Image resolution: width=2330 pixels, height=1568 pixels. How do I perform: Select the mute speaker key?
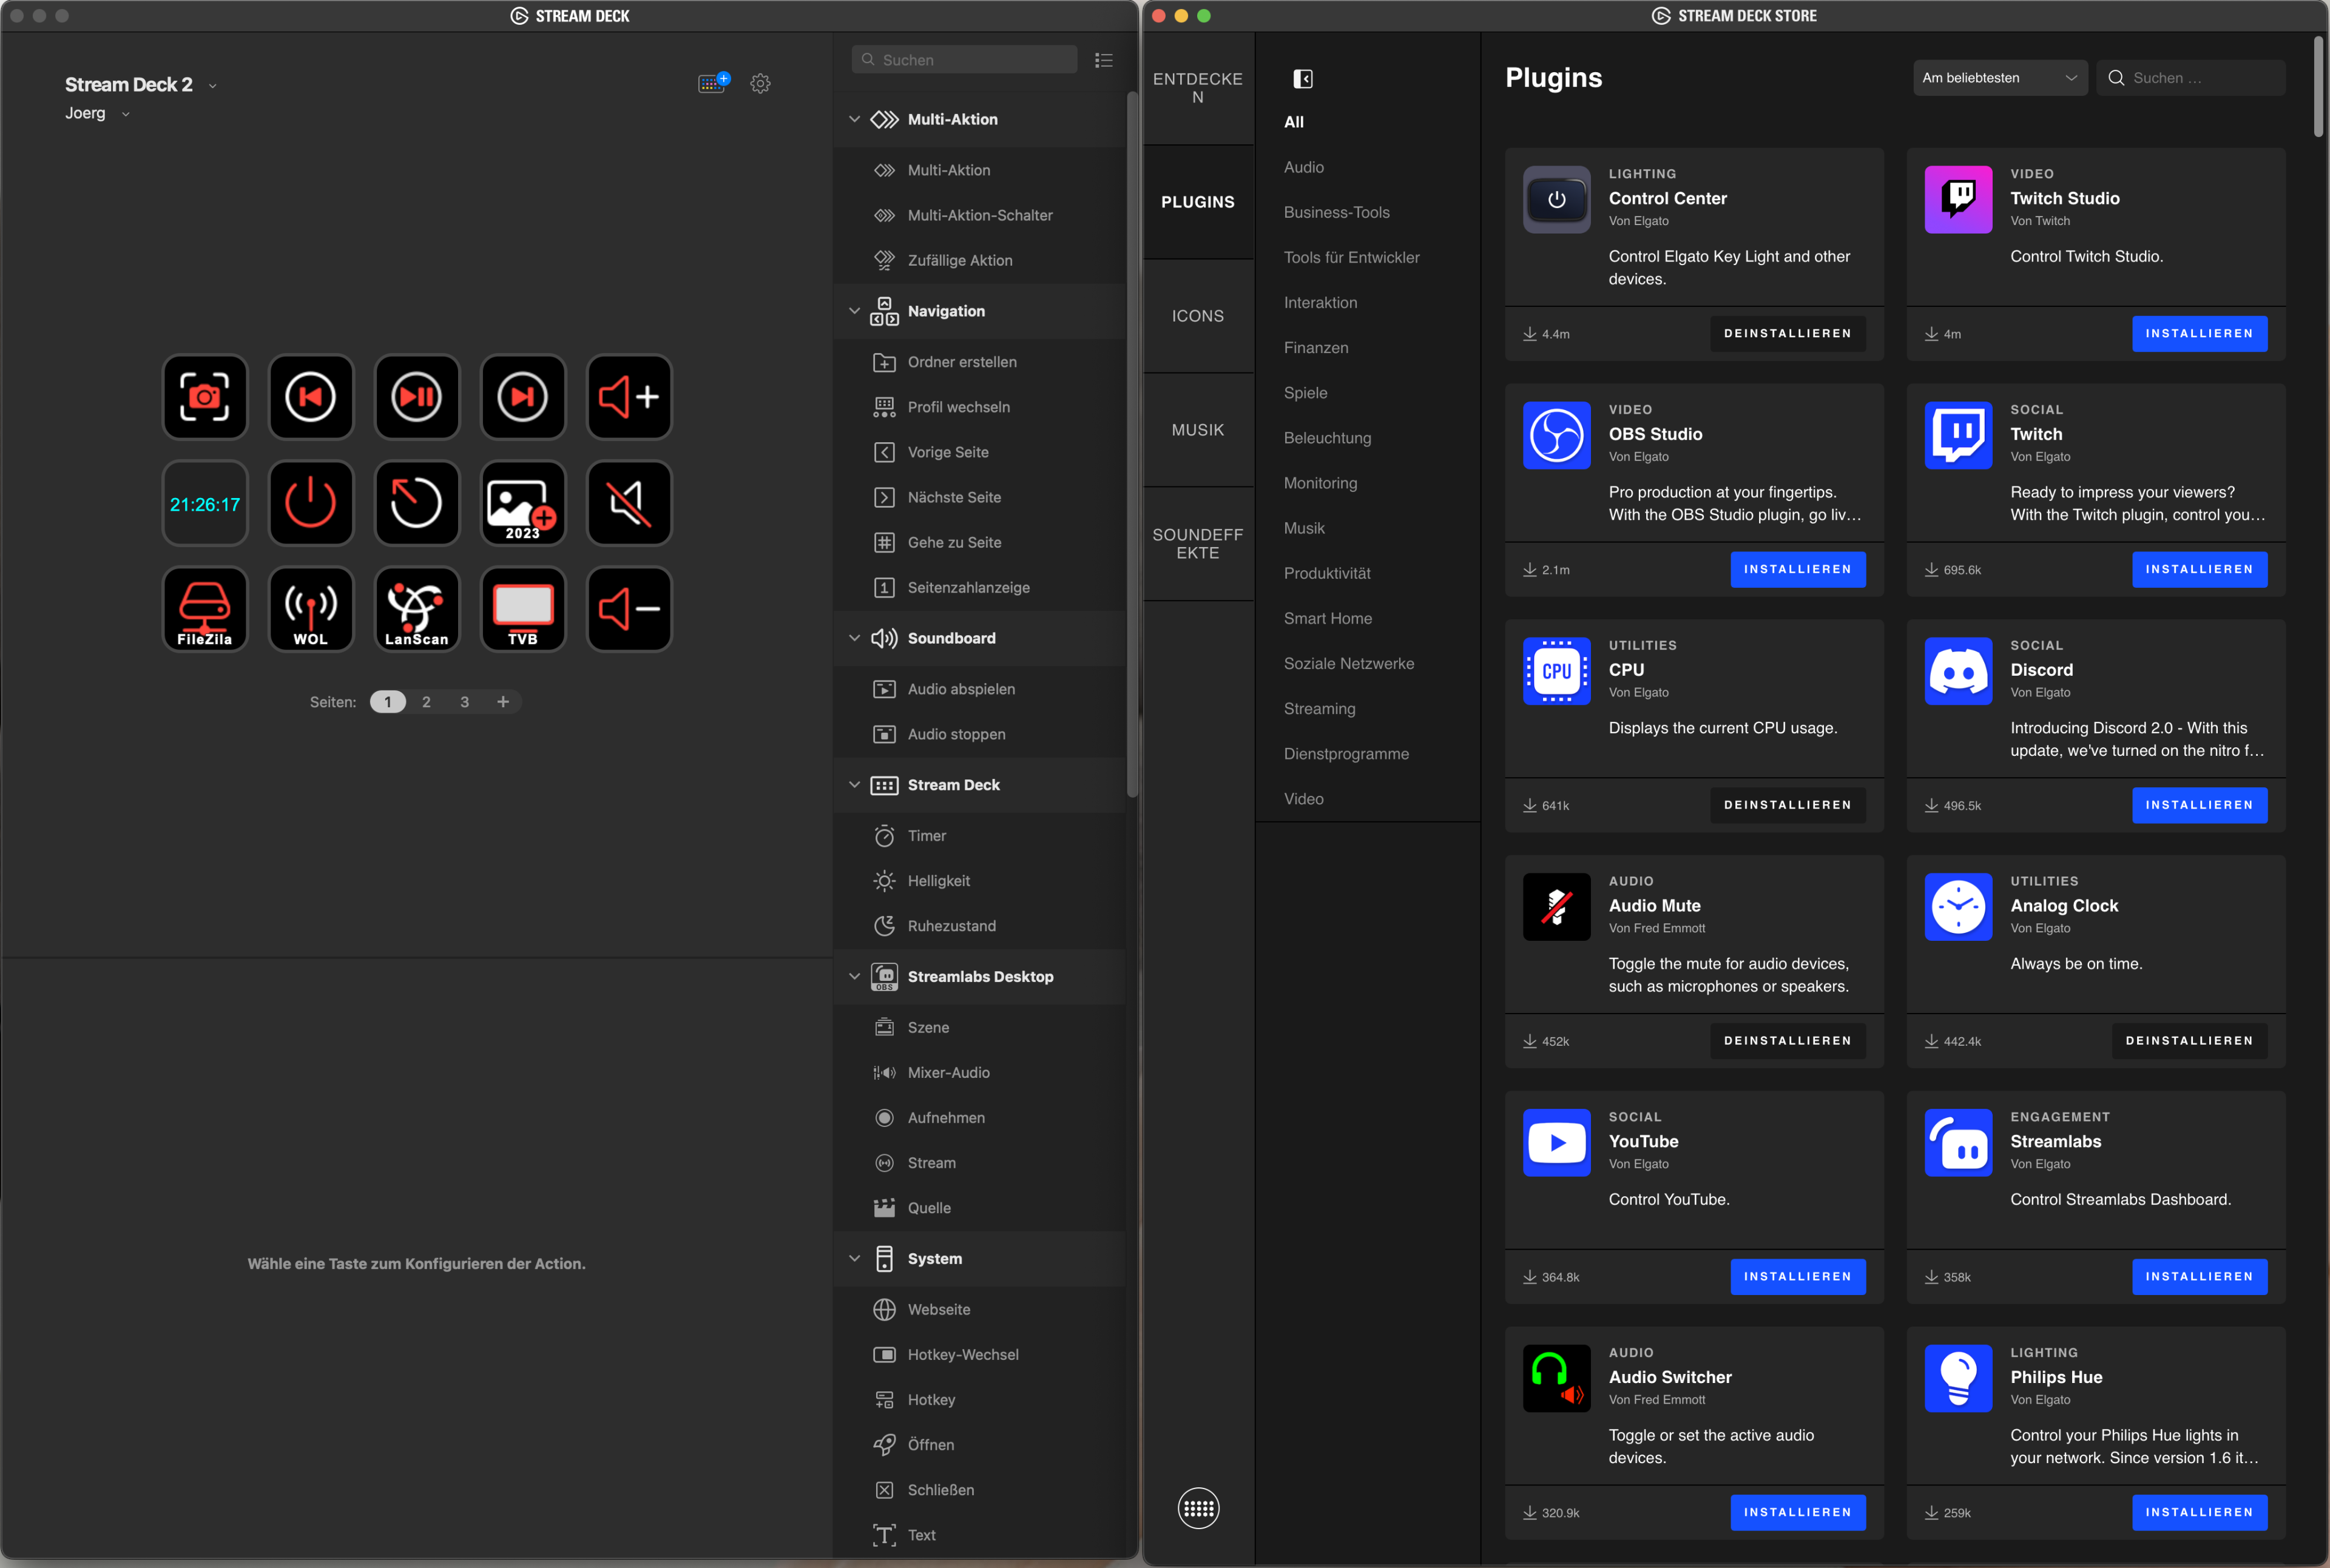[629, 503]
